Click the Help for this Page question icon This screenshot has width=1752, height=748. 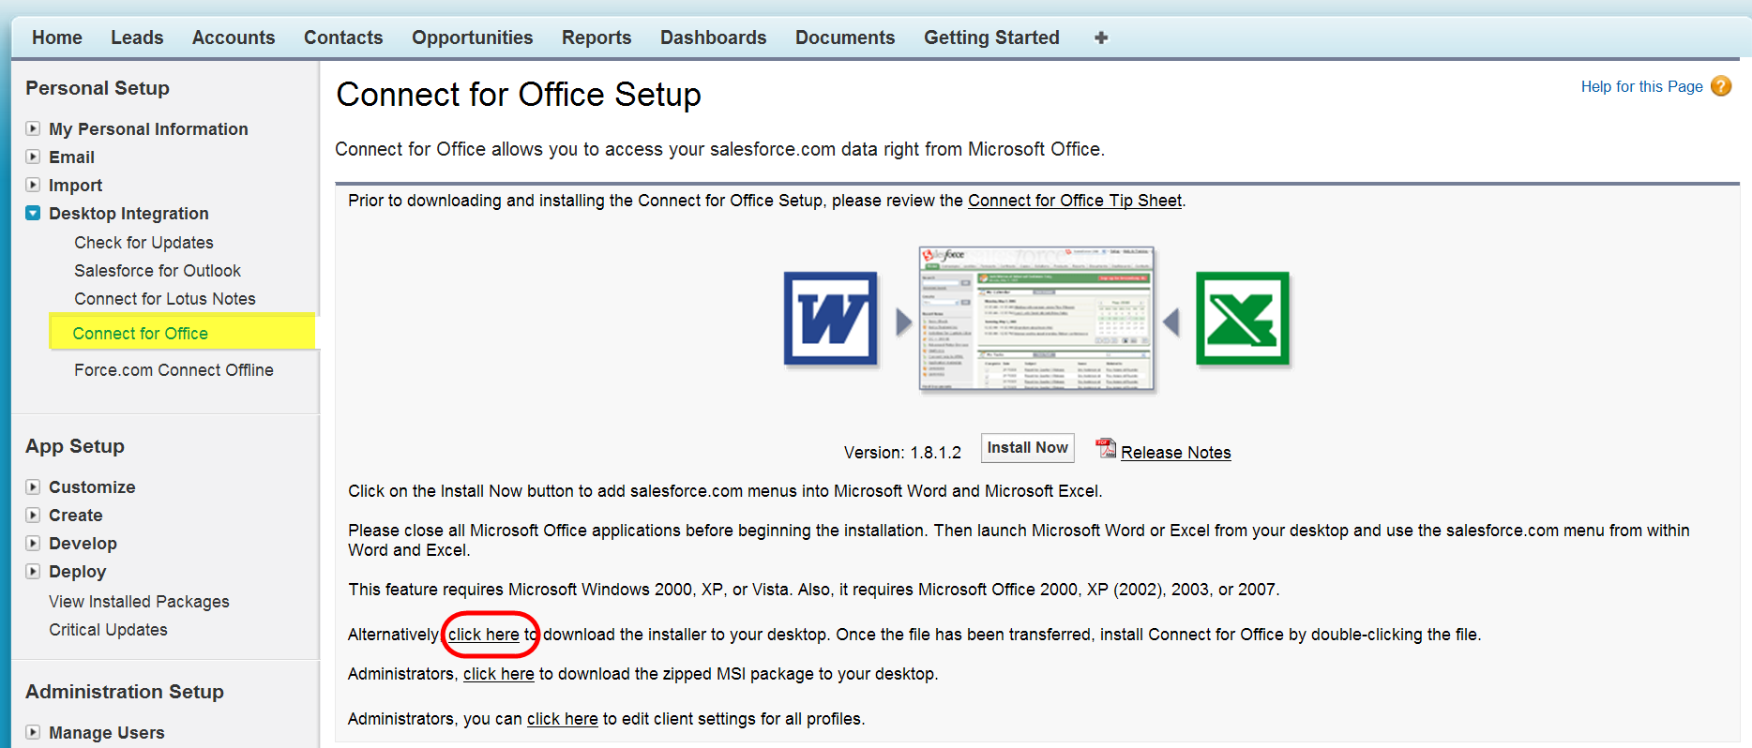click(x=1721, y=86)
